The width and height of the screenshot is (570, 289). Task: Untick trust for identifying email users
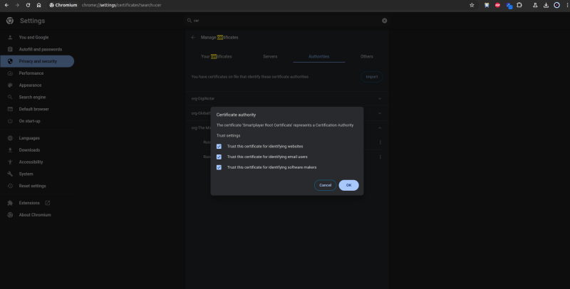(219, 157)
